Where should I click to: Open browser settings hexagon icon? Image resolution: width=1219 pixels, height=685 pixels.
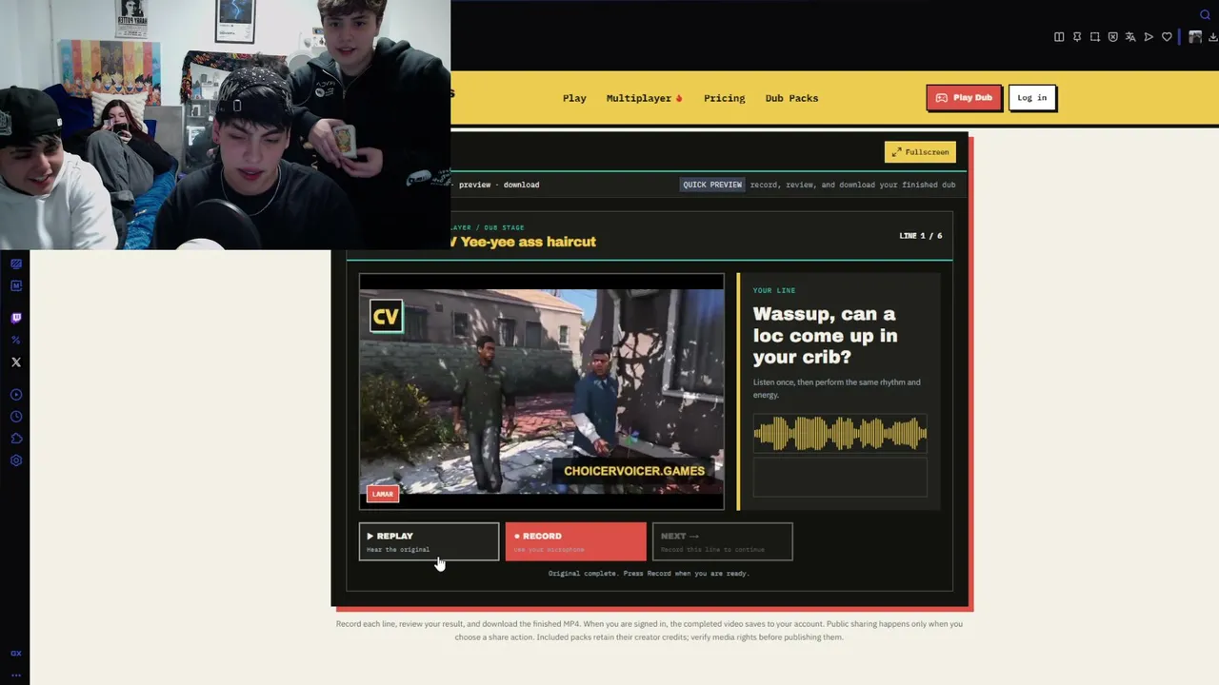[16, 460]
